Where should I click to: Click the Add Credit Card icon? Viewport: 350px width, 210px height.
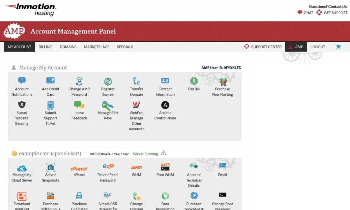tap(50, 81)
